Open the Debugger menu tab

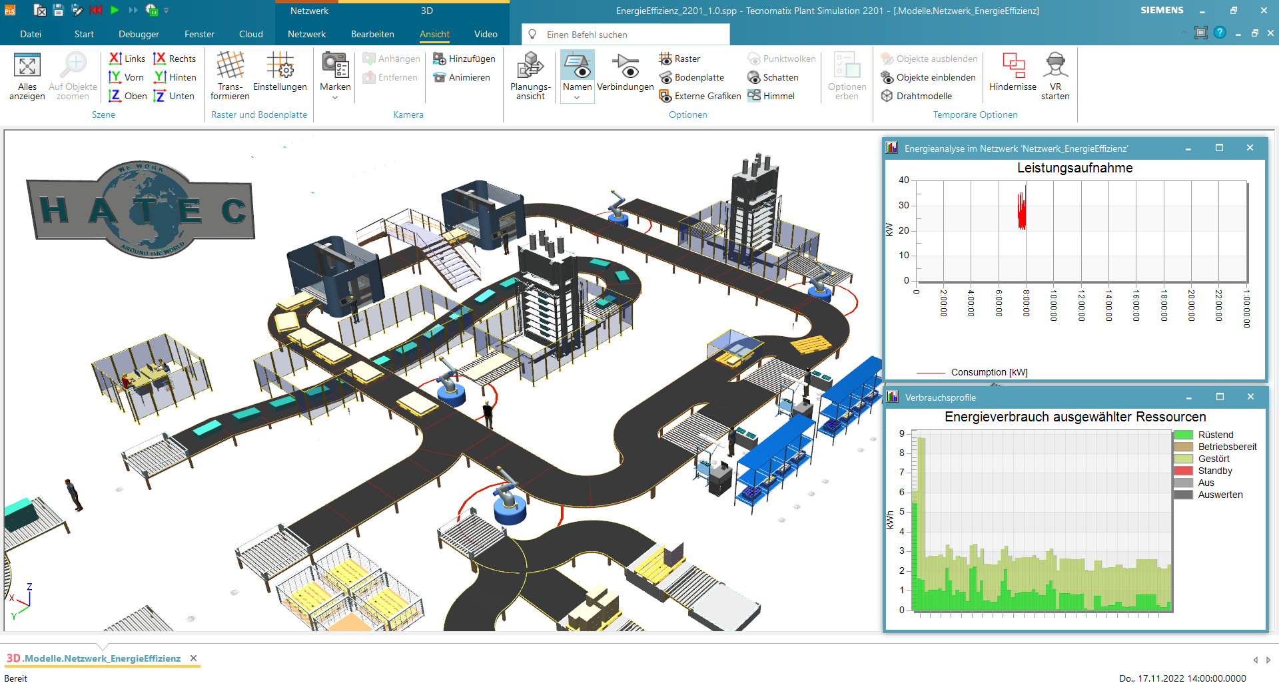[139, 34]
